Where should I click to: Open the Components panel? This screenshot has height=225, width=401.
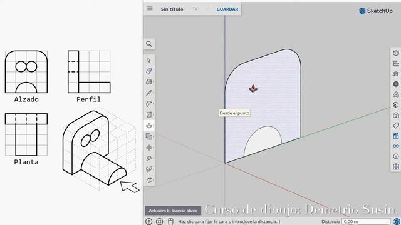pos(396,84)
